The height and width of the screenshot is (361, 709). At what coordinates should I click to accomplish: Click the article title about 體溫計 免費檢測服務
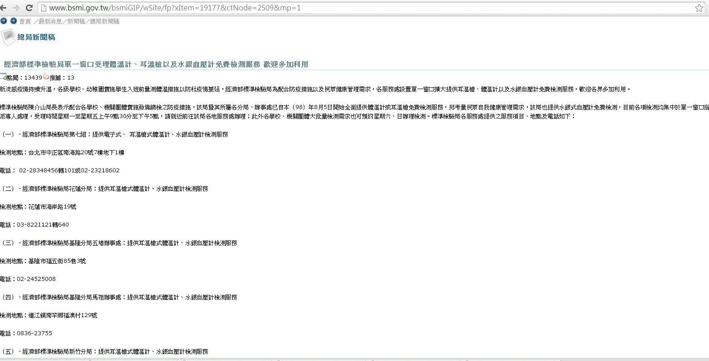(156, 64)
